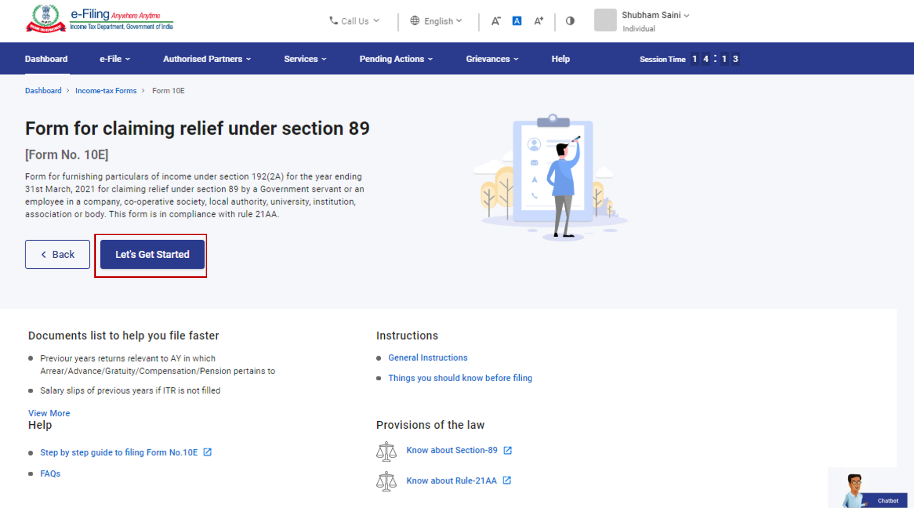Open the General Instructions link

[427, 358]
